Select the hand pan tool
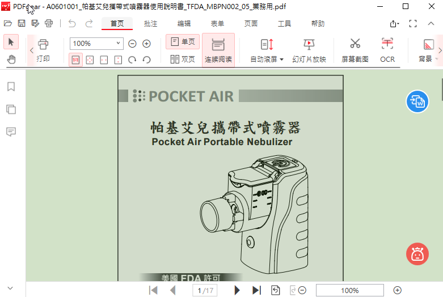This screenshot has width=443, height=297. click(x=11, y=60)
